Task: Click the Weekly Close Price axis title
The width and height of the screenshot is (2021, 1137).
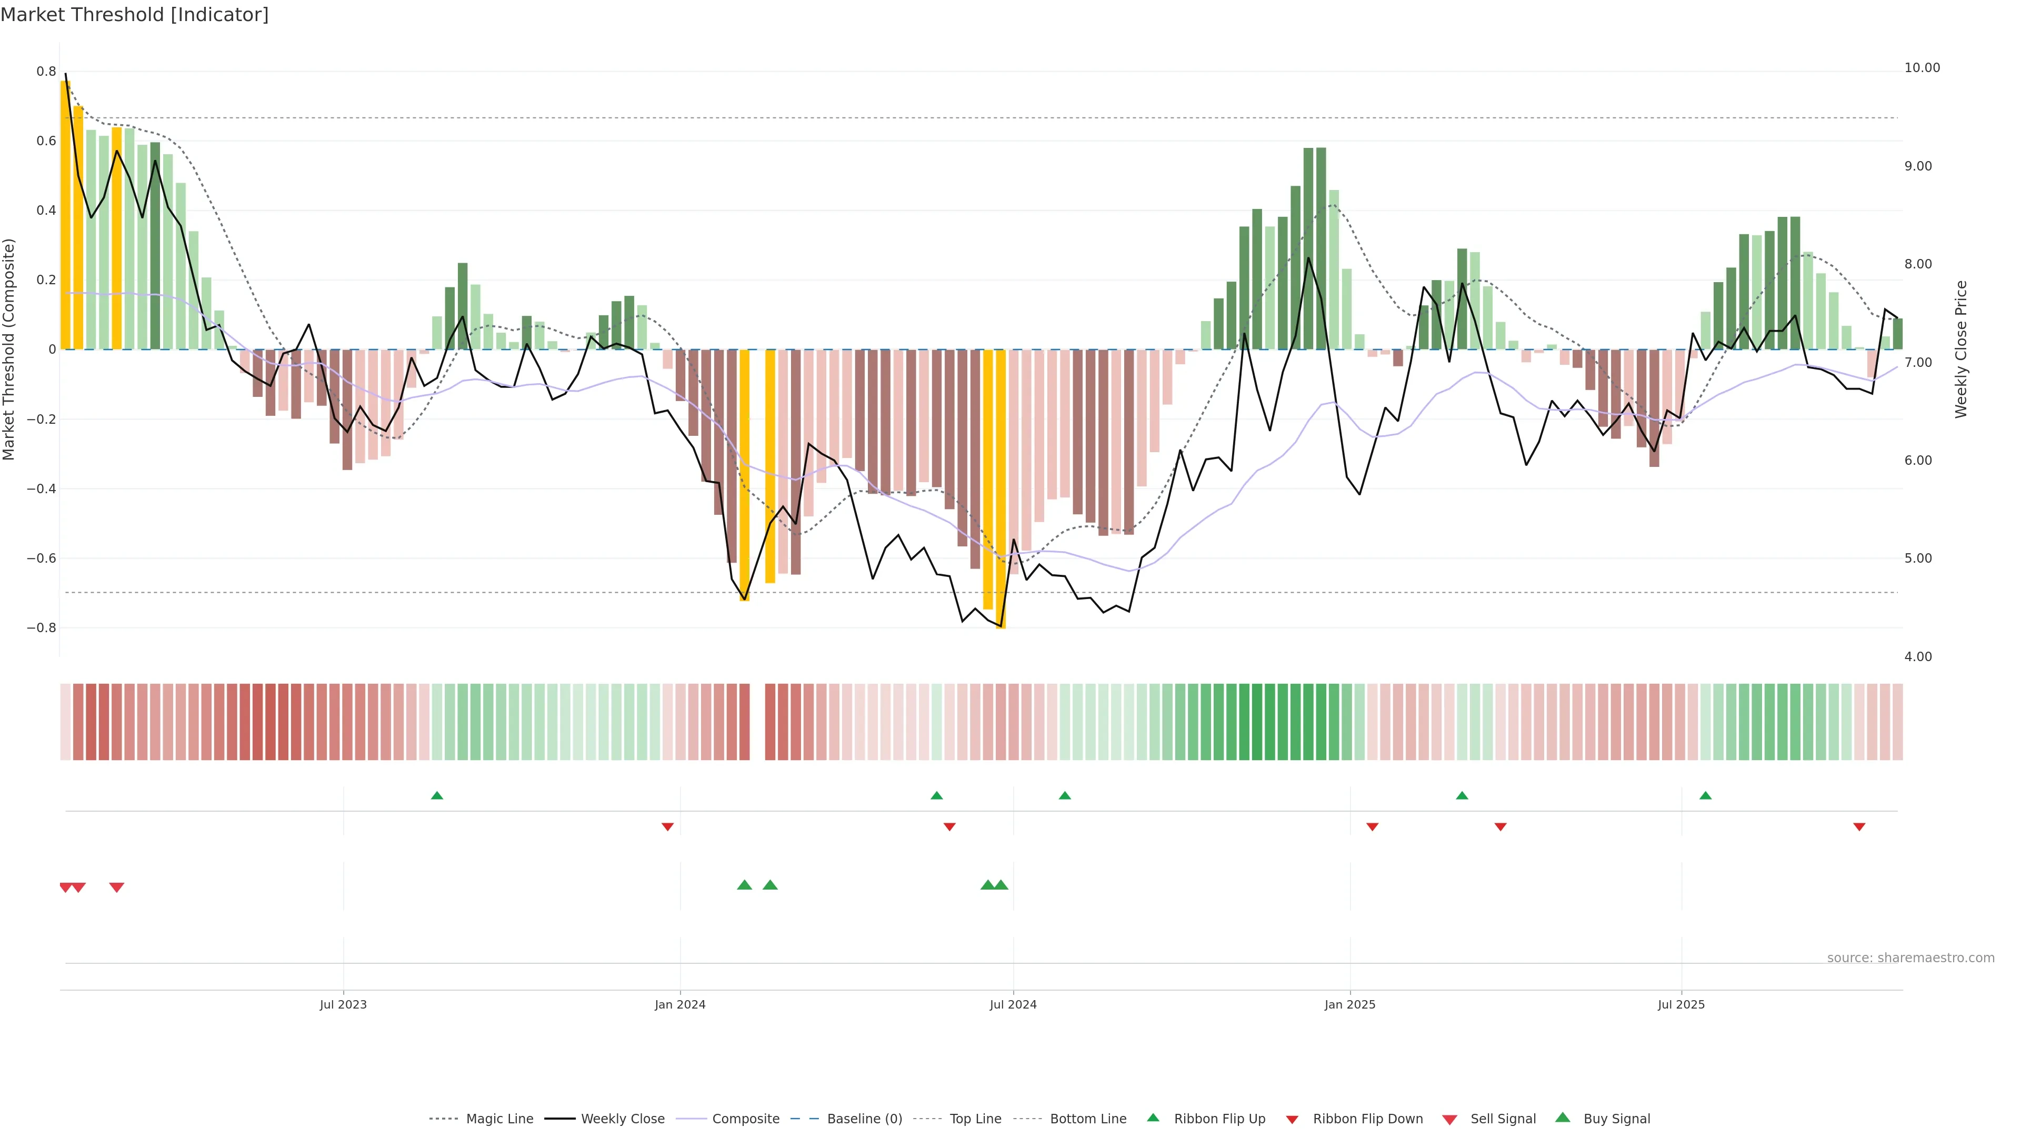Action: pyautogui.click(x=1960, y=349)
